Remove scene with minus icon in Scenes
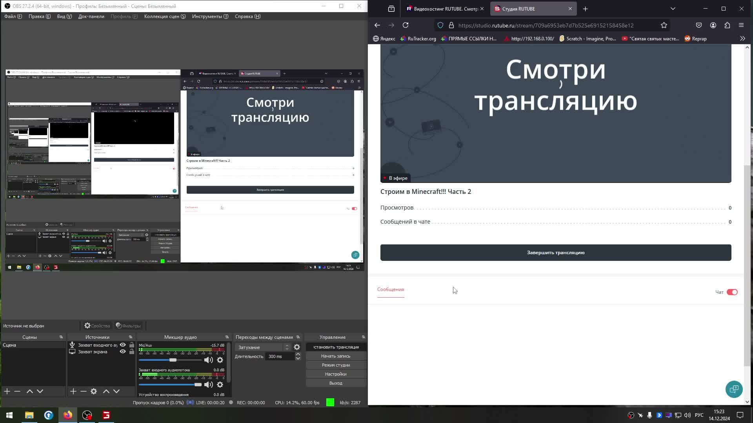The height and width of the screenshot is (423, 753). [x=17, y=391]
